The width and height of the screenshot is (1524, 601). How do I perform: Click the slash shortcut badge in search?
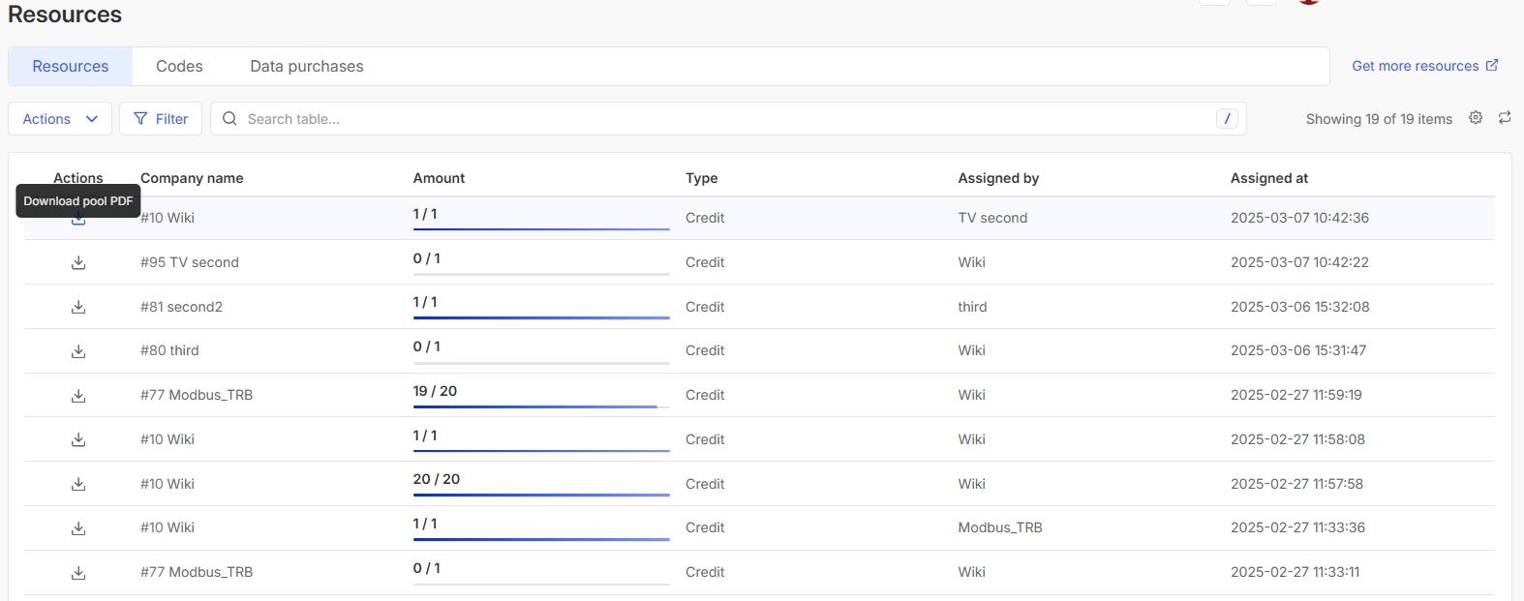pos(1227,119)
